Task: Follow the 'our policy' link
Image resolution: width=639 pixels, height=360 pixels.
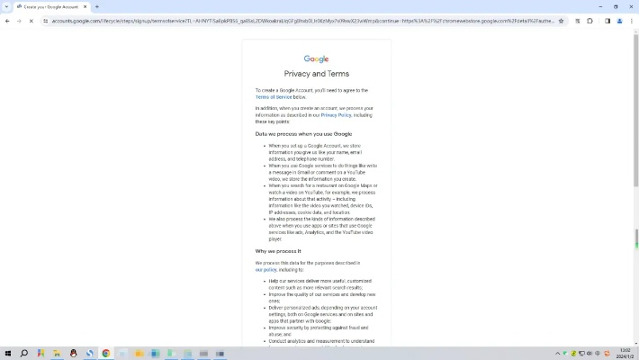Action: tap(265, 269)
